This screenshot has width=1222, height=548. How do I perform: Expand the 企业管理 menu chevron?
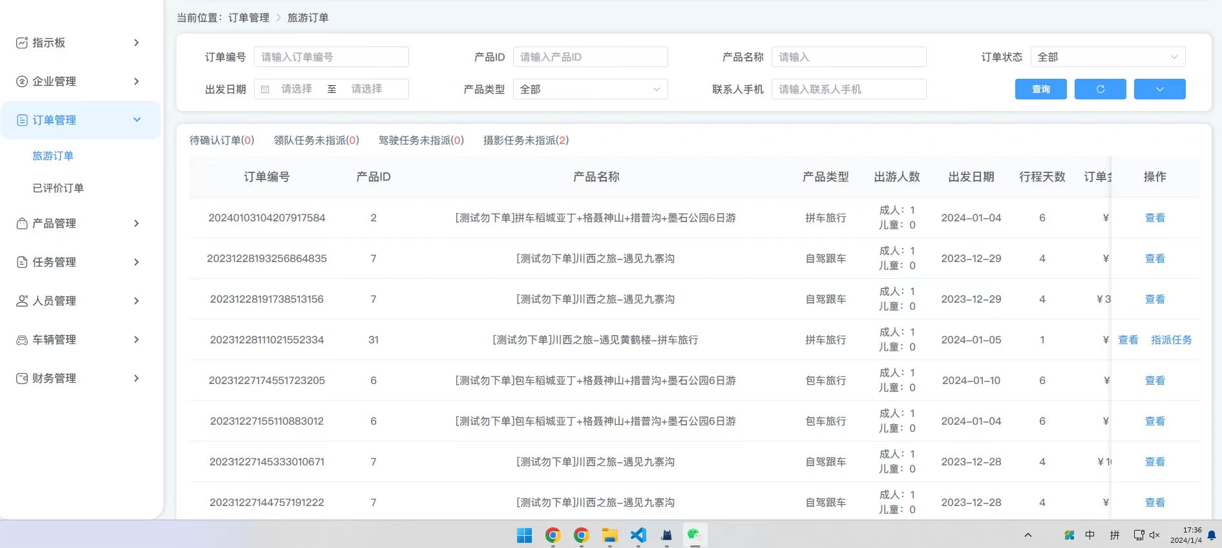click(136, 81)
